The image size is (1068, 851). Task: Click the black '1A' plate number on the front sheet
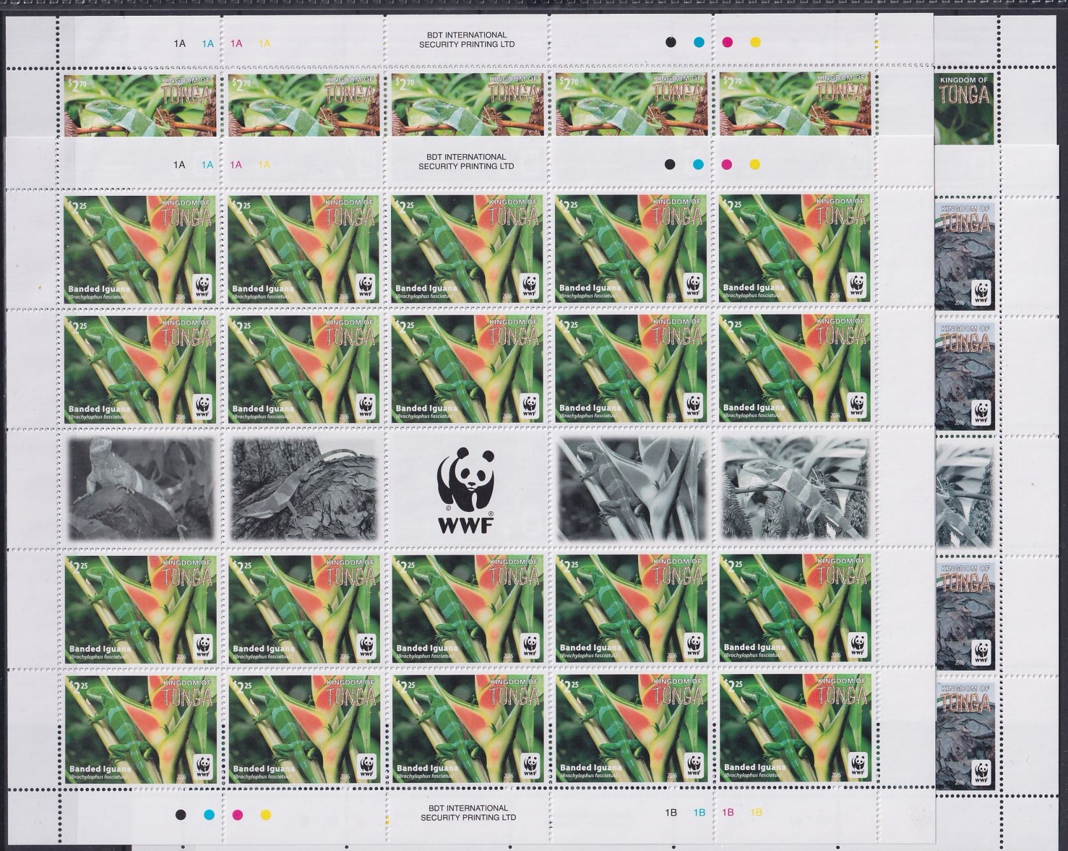(x=179, y=165)
